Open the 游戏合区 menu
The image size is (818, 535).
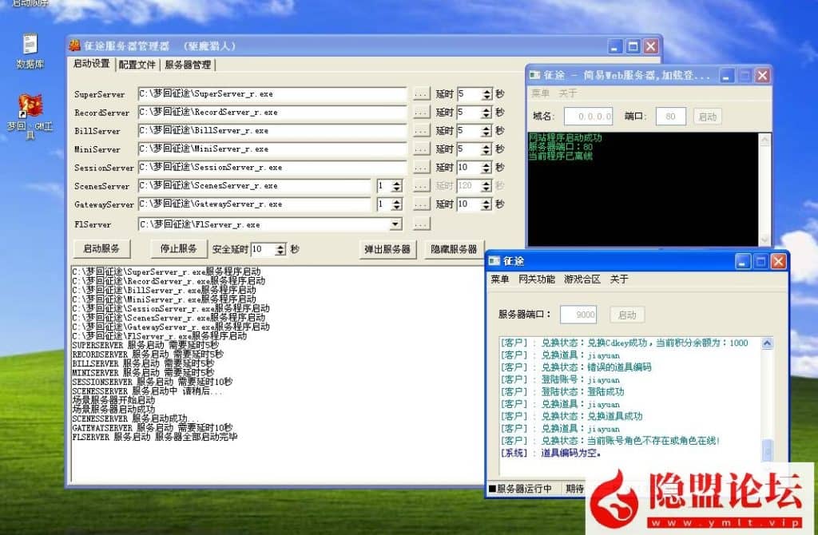582,279
